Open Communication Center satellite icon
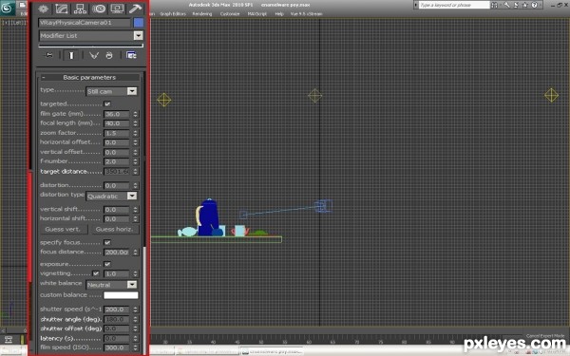Screen dimensions: 570x356 click(x=516, y=5)
